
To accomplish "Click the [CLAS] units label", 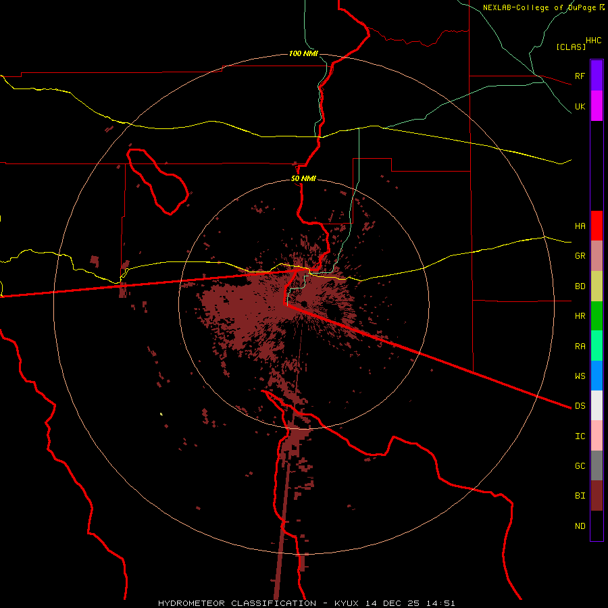I will [x=571, y=47].
